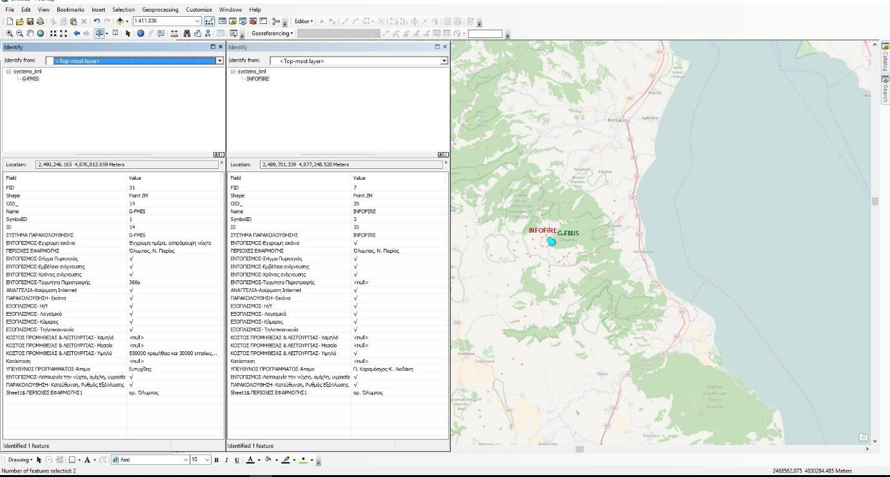The image size is (890, 477).
Task: Select INFOFIRE in the right Identify tree
Action: 258,79
